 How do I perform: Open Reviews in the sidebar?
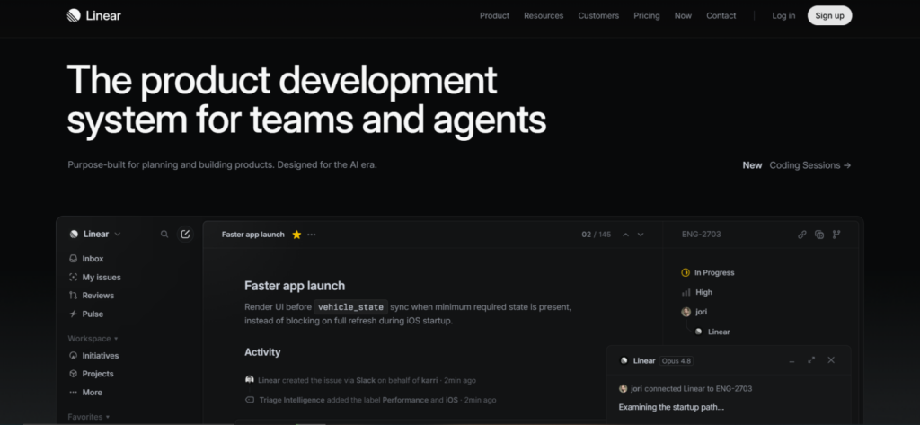point(92,296)
